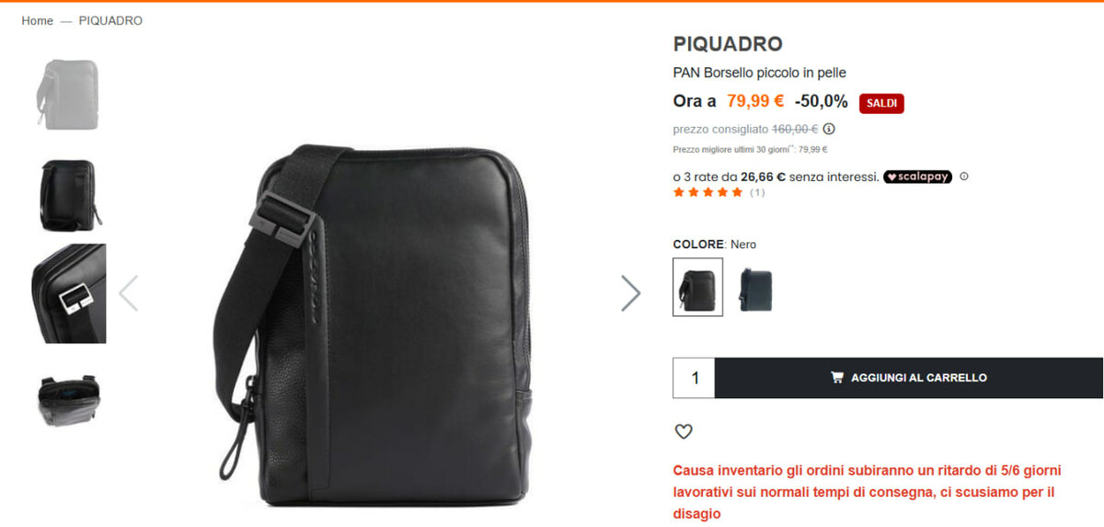View buckle close-up thumbnail
The image size is (1104, 527).
point(69,293)
